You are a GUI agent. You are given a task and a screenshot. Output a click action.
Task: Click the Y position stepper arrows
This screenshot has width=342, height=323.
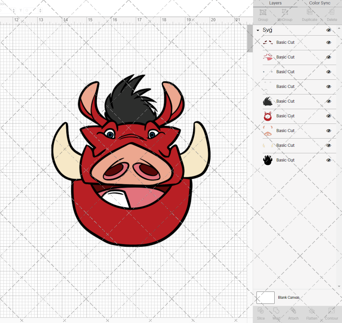[40, 10]
